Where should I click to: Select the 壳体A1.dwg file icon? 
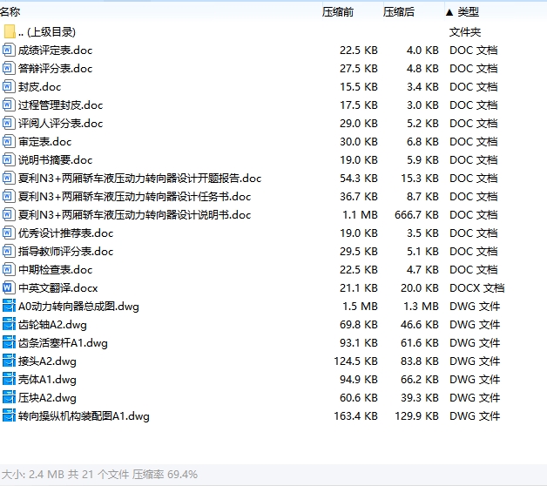tap(9, 379)
